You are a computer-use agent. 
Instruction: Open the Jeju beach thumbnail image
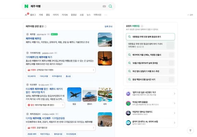coord(105,40)
